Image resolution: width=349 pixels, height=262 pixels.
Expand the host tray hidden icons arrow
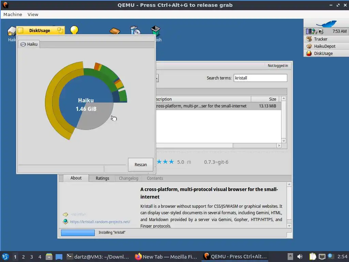click(290, 257)
